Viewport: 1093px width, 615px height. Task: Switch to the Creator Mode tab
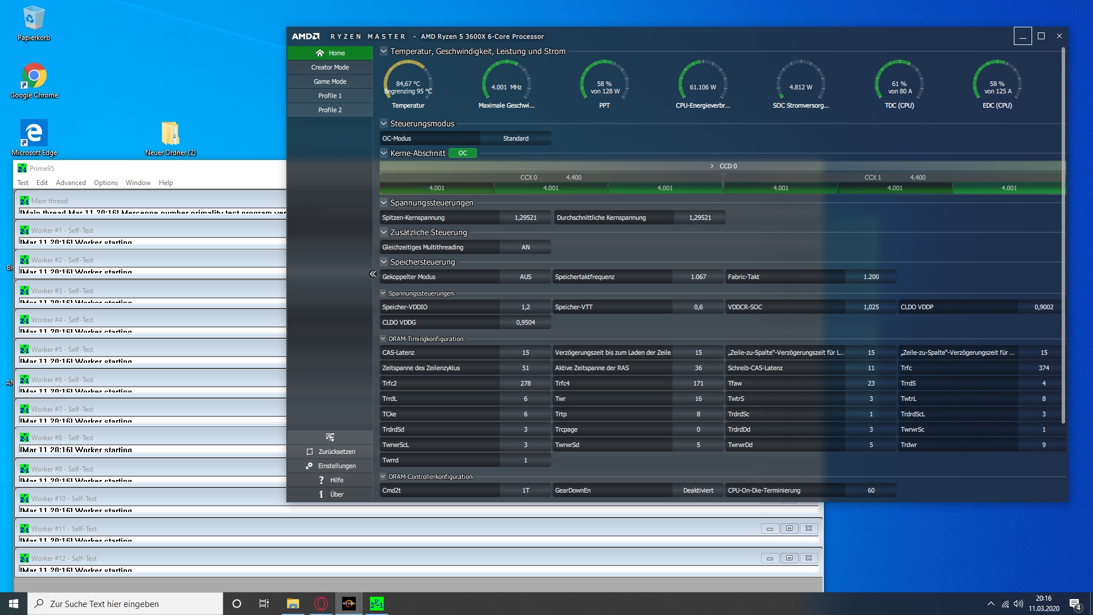(330, 67)
